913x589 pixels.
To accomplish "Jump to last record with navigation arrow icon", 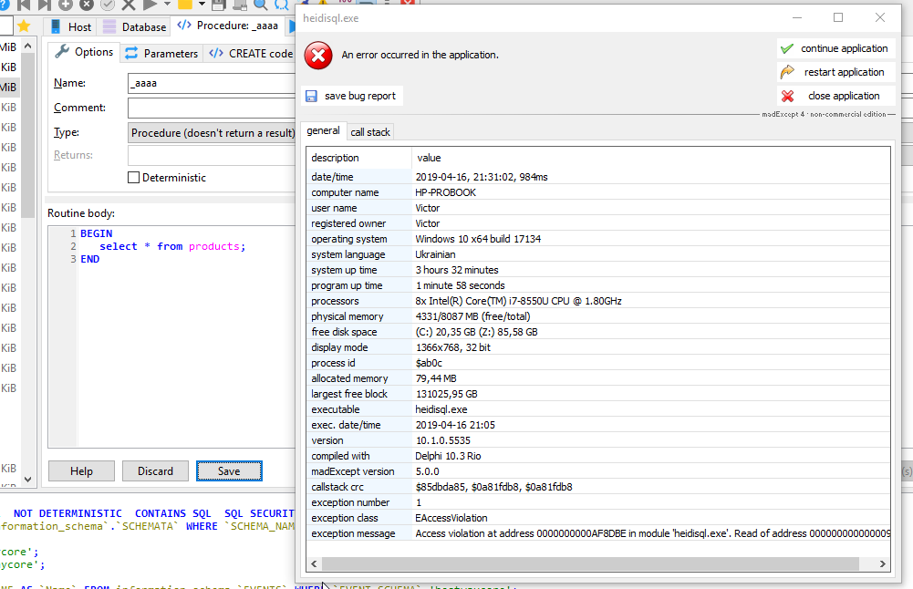I will pyautogui.click(x=47, y=7).
